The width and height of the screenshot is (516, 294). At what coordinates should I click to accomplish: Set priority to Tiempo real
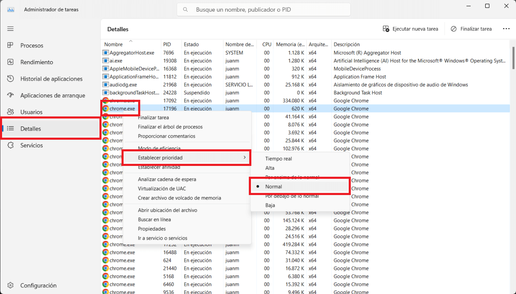[x=279, y=158]
